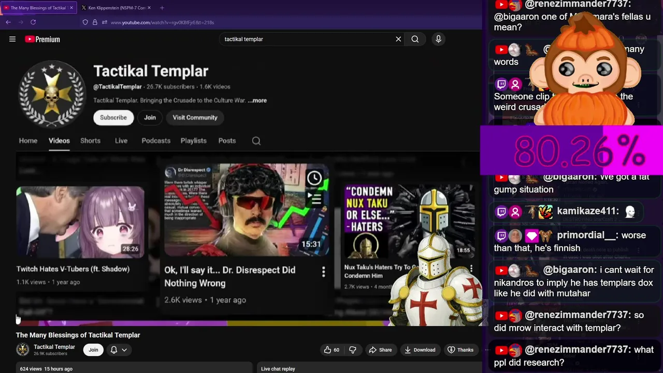The image size is (663, 373).
Task: Open the new browser tab plus
Action: coord(162,8)
